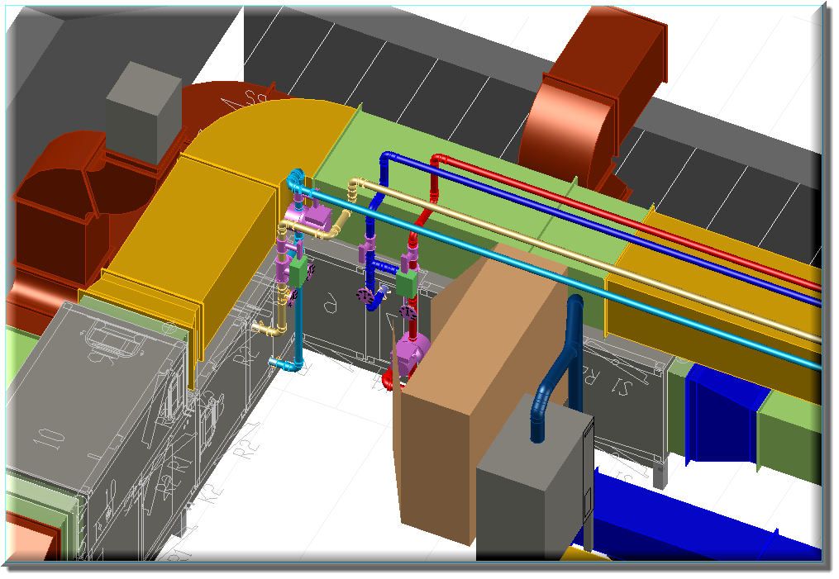Select the upper magenta pump near yellow duct

click(309, 220)
